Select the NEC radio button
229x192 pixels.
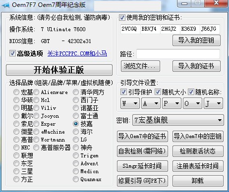point(16,147)
